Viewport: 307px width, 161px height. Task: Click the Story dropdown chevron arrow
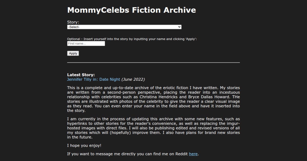tap(179, 27)
